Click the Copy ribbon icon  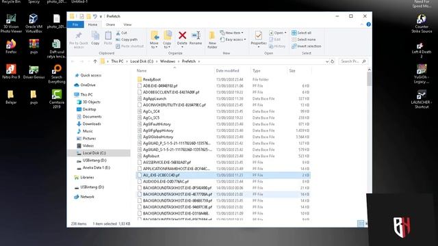[95, 36]
